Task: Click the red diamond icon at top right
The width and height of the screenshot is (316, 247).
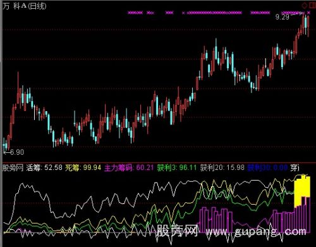Action: pos(305,5)
